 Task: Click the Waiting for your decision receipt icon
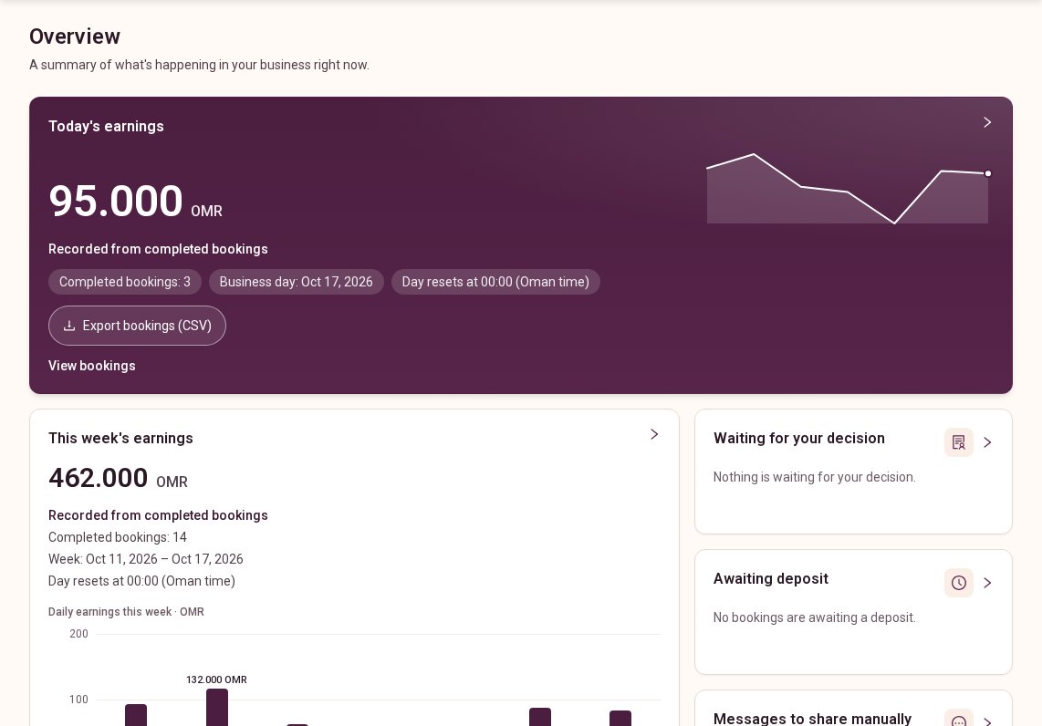[958, 442]
